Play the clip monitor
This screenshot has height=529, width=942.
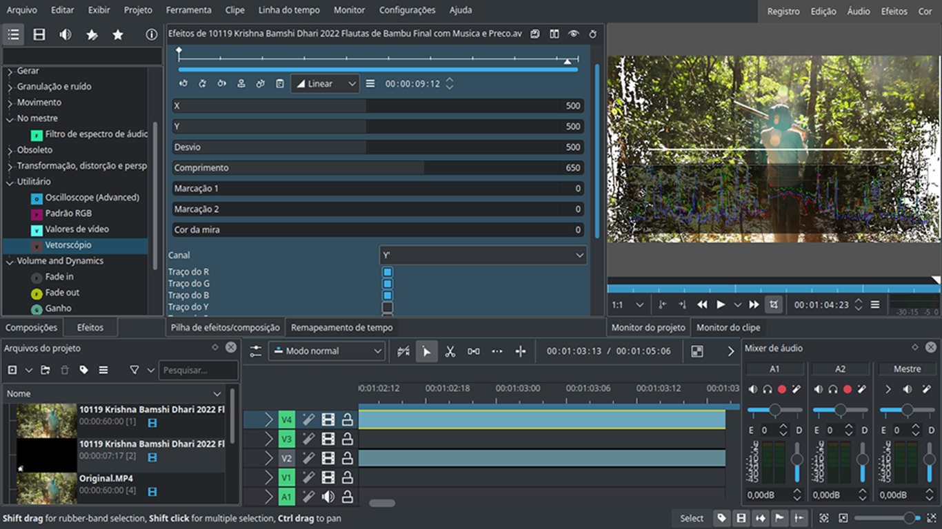[721, 304]
